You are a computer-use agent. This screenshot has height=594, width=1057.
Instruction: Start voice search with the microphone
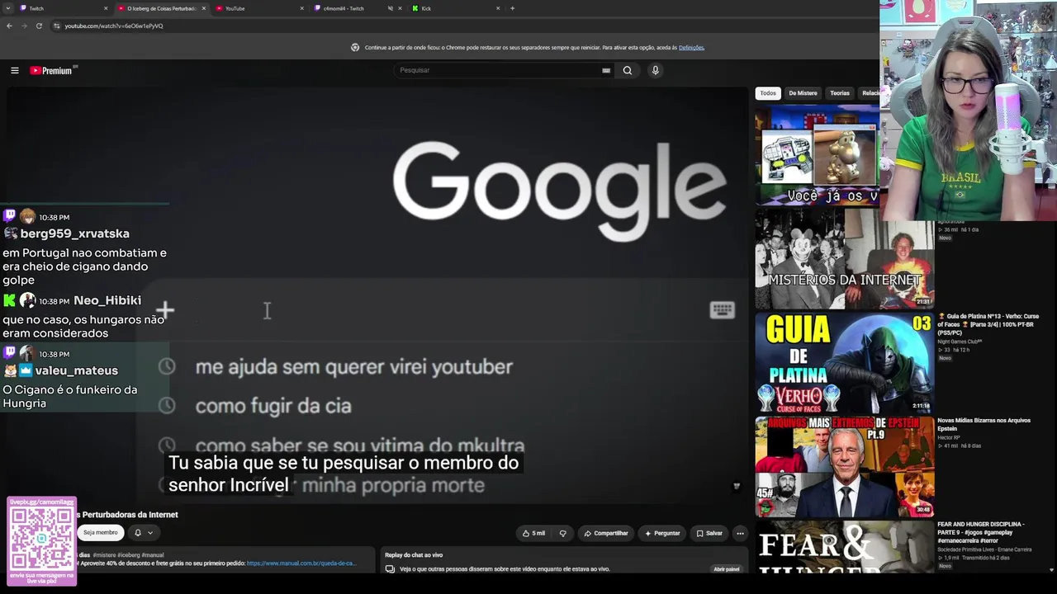pyautogui.click(x=655, y=70)
